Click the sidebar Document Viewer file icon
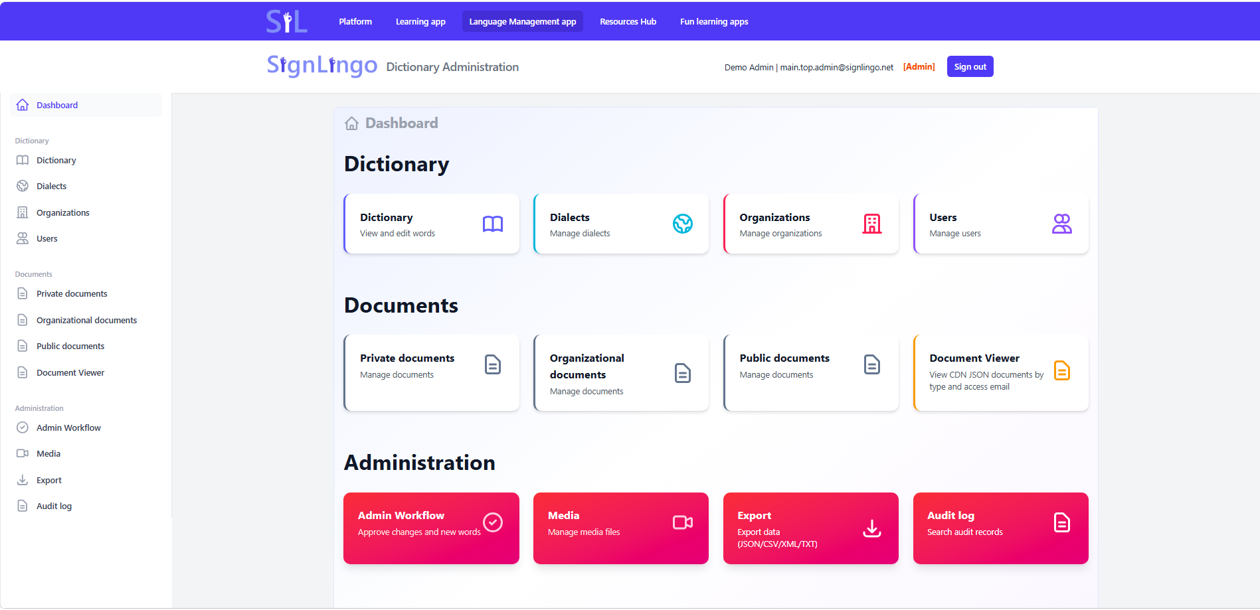Viewport: 1260px width, 610px height. point(23,372)
